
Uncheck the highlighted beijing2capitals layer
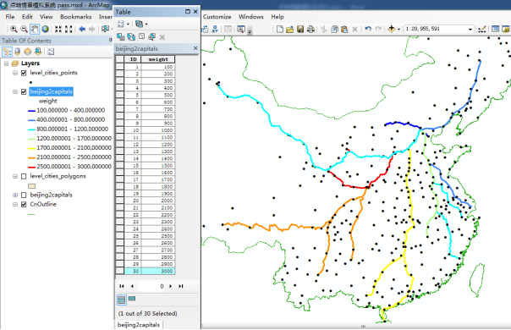coord(24,92)
